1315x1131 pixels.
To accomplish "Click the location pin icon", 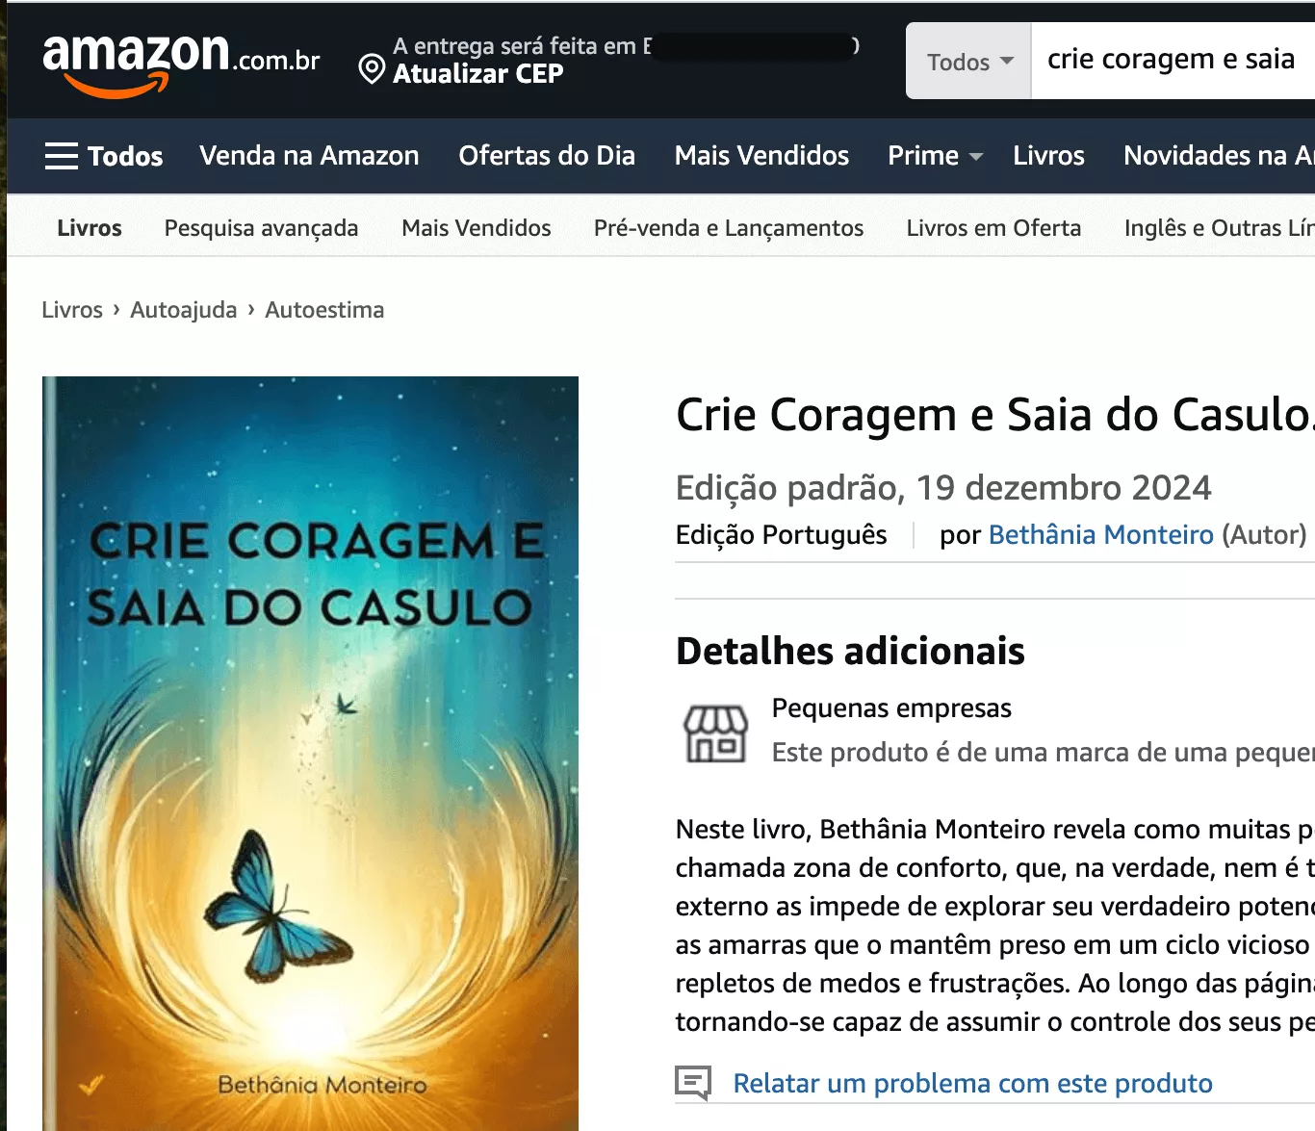I will [372, 69].
